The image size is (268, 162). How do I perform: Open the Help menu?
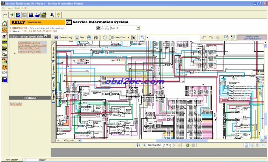24,8
